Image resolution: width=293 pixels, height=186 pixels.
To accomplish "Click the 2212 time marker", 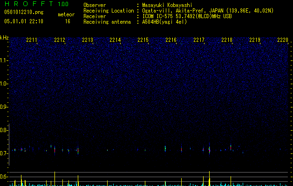I will click(x=60, y=40).
